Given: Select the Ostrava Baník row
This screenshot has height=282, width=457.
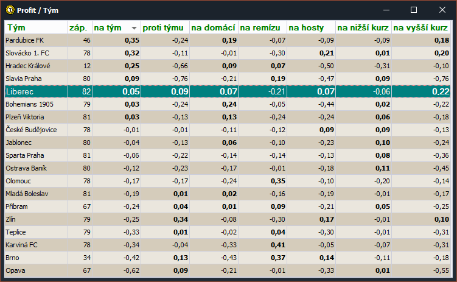Looking at the screenshot, I should [x=228, y=168].
